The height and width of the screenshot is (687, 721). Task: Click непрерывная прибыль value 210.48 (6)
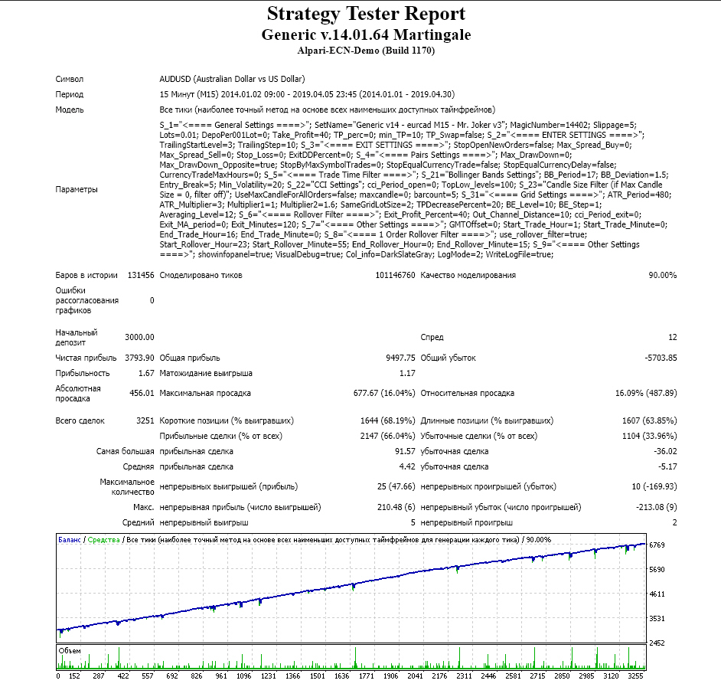point(396,507)
